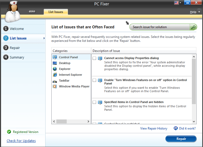203x147 pixels.
Task: Click categories scroll right arrow
Action: [88, 122]
